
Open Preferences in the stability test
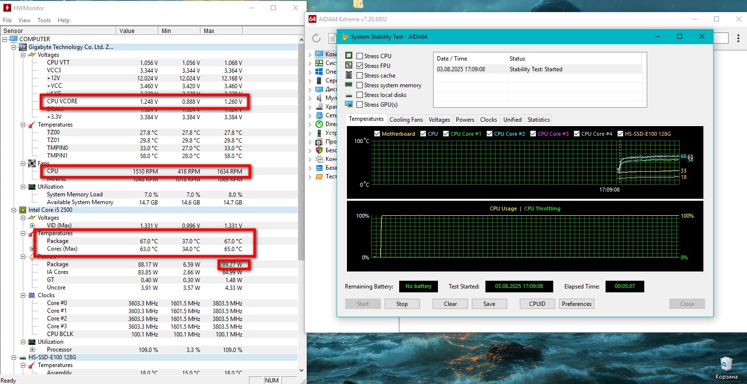pos(576,304)
